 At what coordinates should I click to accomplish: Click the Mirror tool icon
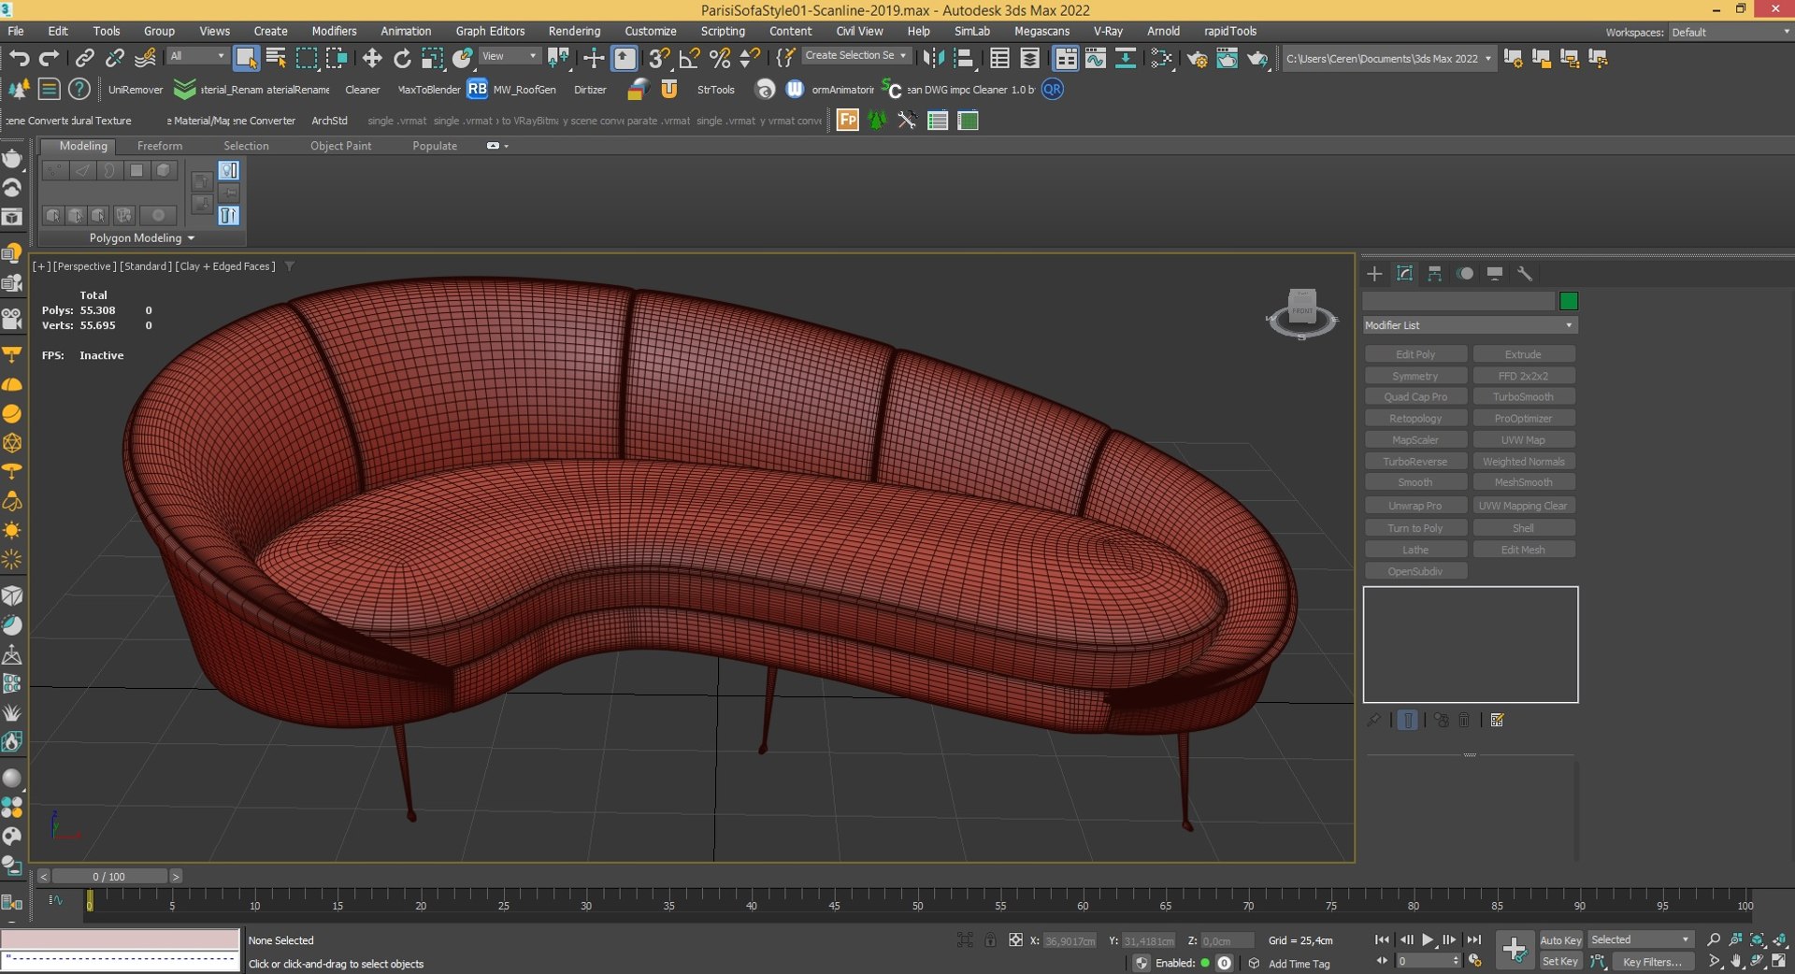[x=933, y=58]
